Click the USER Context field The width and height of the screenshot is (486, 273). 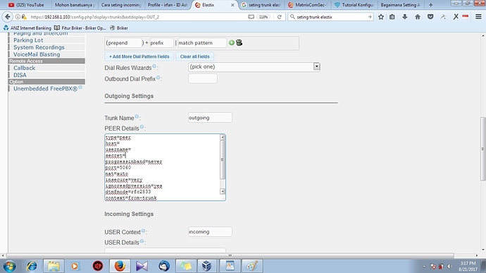210,231
